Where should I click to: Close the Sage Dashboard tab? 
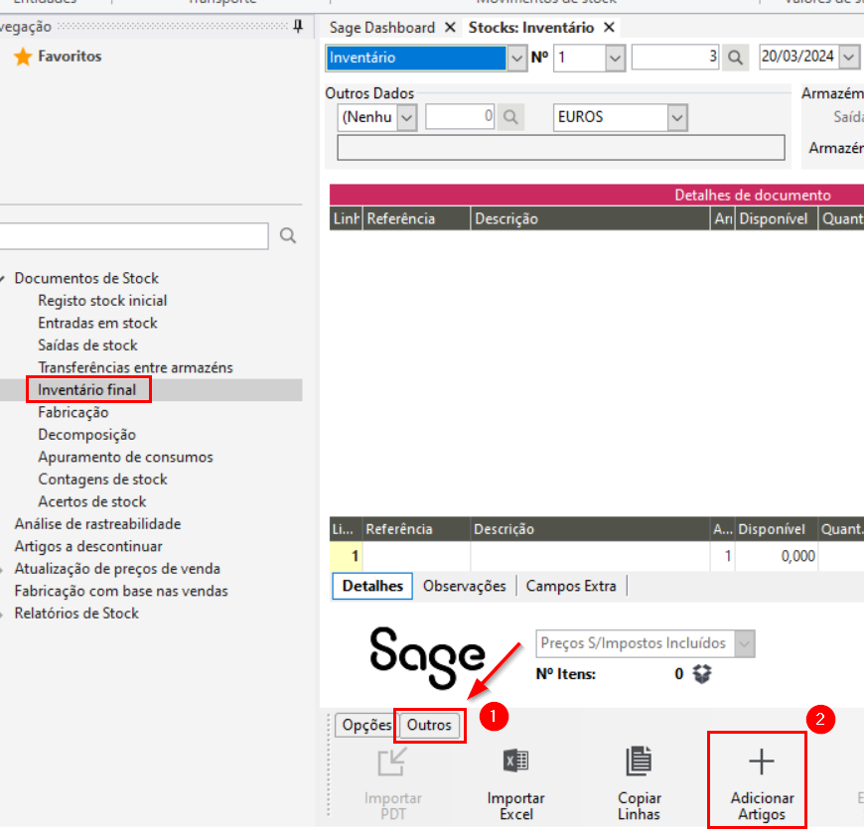point(450,27)
